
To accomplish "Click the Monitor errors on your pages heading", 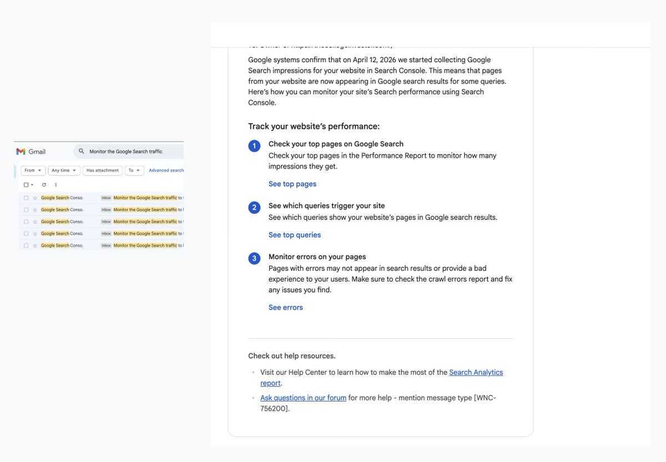I will (x=317, y=257).
